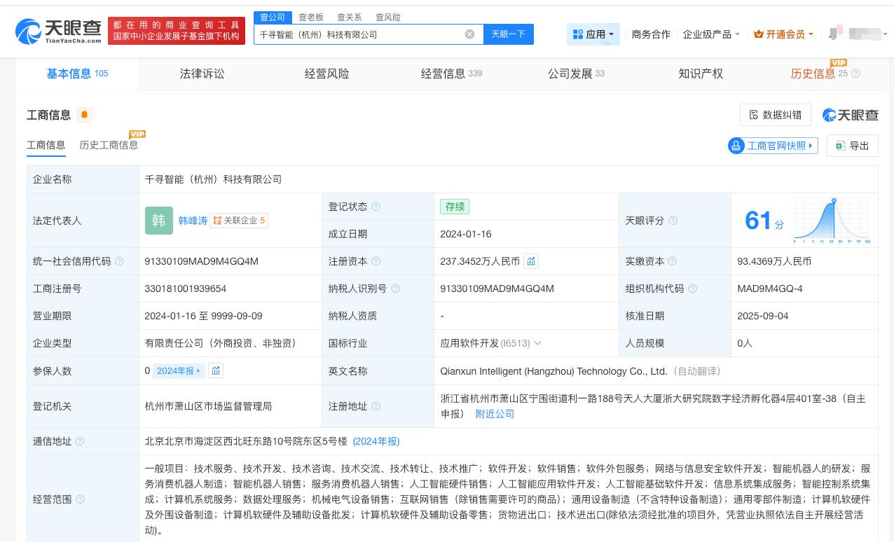Switch to the 历史工商信息 tab
894x542 pixels.
[x=109, y=145]
